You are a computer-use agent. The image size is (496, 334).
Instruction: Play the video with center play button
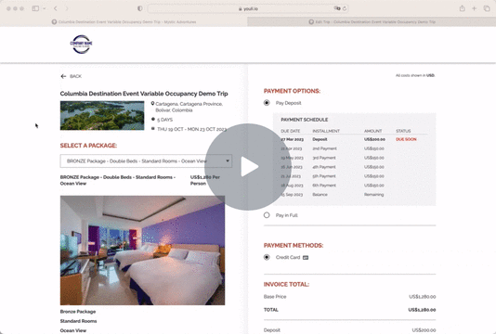[x=248, y=166]
